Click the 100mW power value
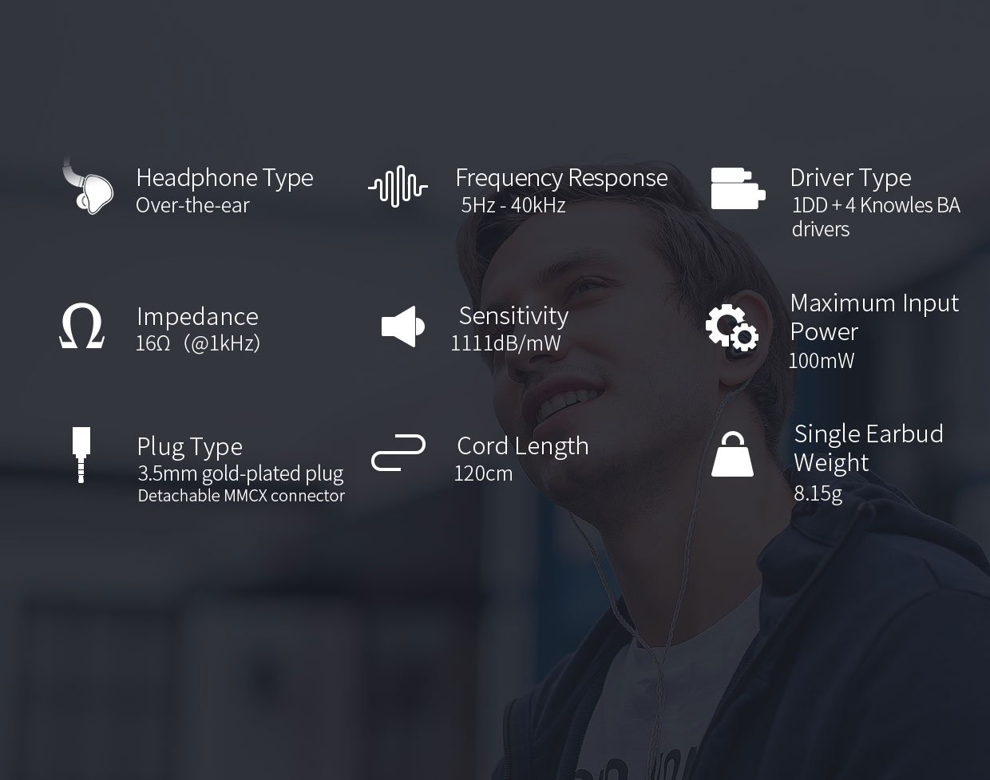The image size is (990, 780). (x=822, y=361)
